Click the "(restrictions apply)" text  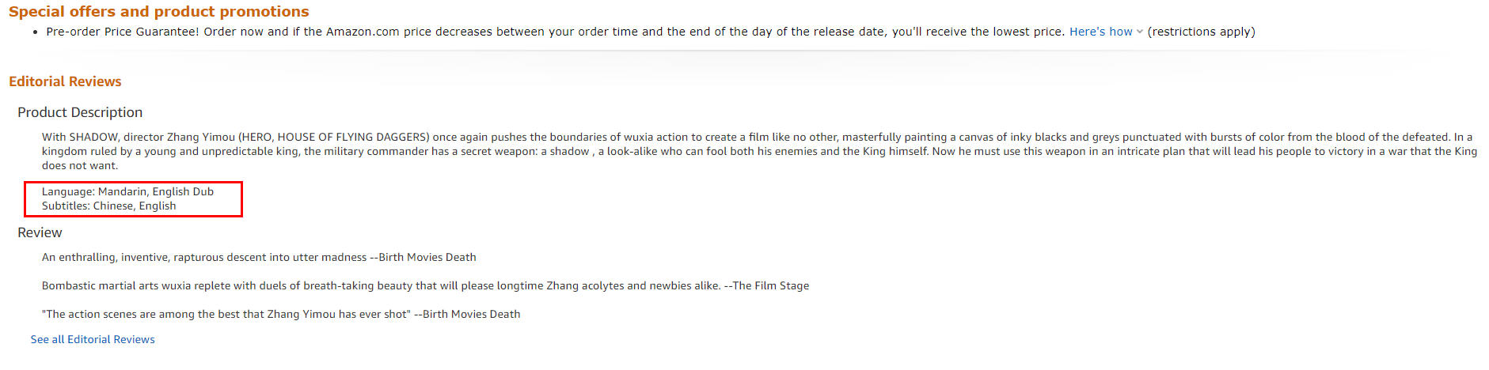1201,32
